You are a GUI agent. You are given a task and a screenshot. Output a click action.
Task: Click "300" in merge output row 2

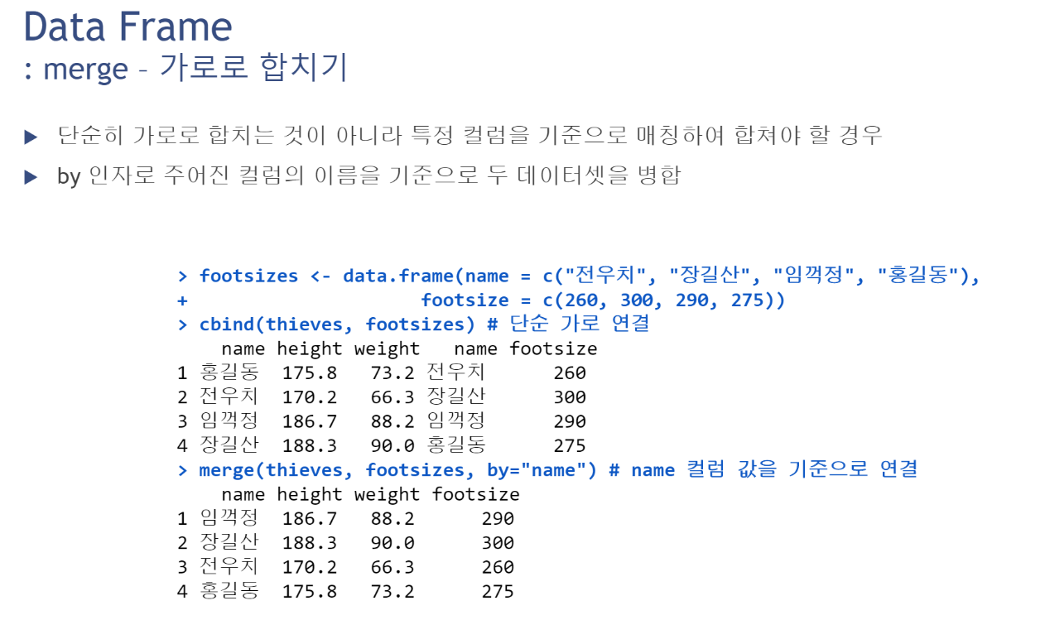[x=498, y=543]
